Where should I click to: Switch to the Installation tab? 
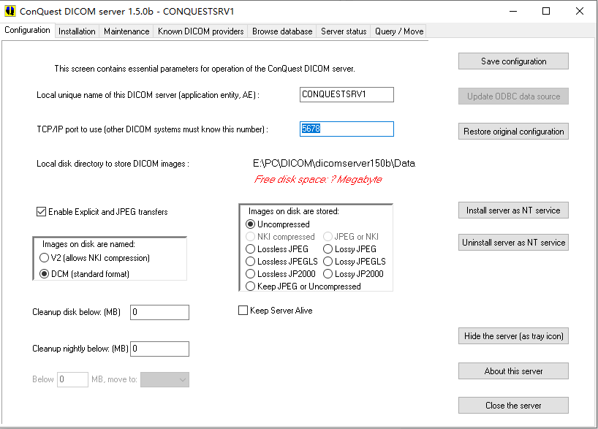(77, 31)
